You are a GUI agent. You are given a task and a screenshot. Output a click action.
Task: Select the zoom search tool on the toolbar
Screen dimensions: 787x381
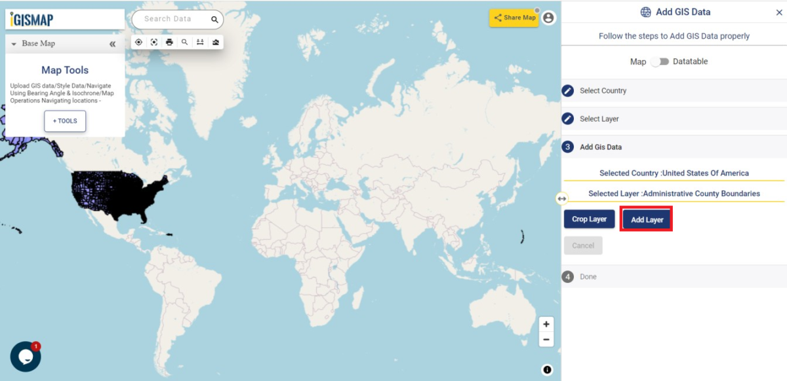tap(185, 42)
